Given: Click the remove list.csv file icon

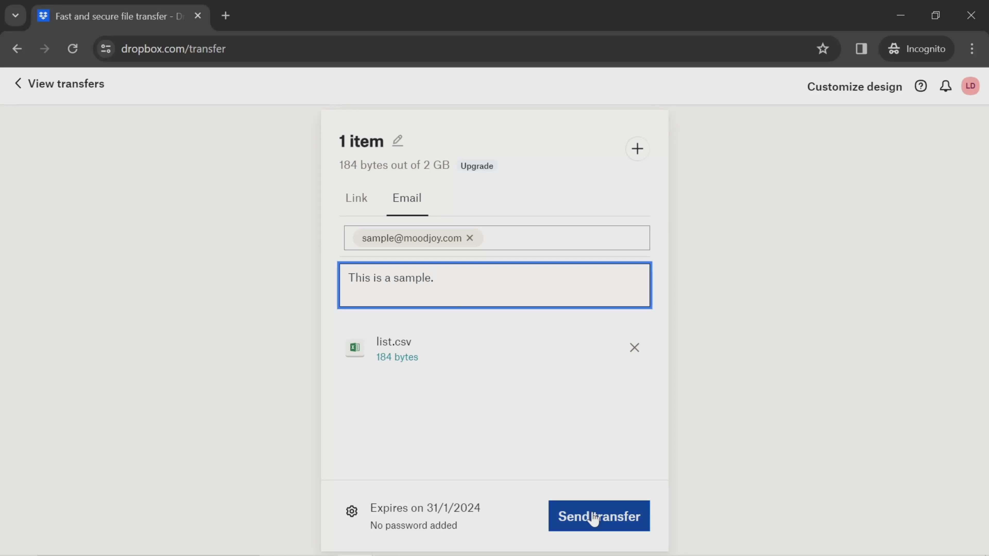Looking at the screenshot, I should pyautogui.click(x=634, y=347).
